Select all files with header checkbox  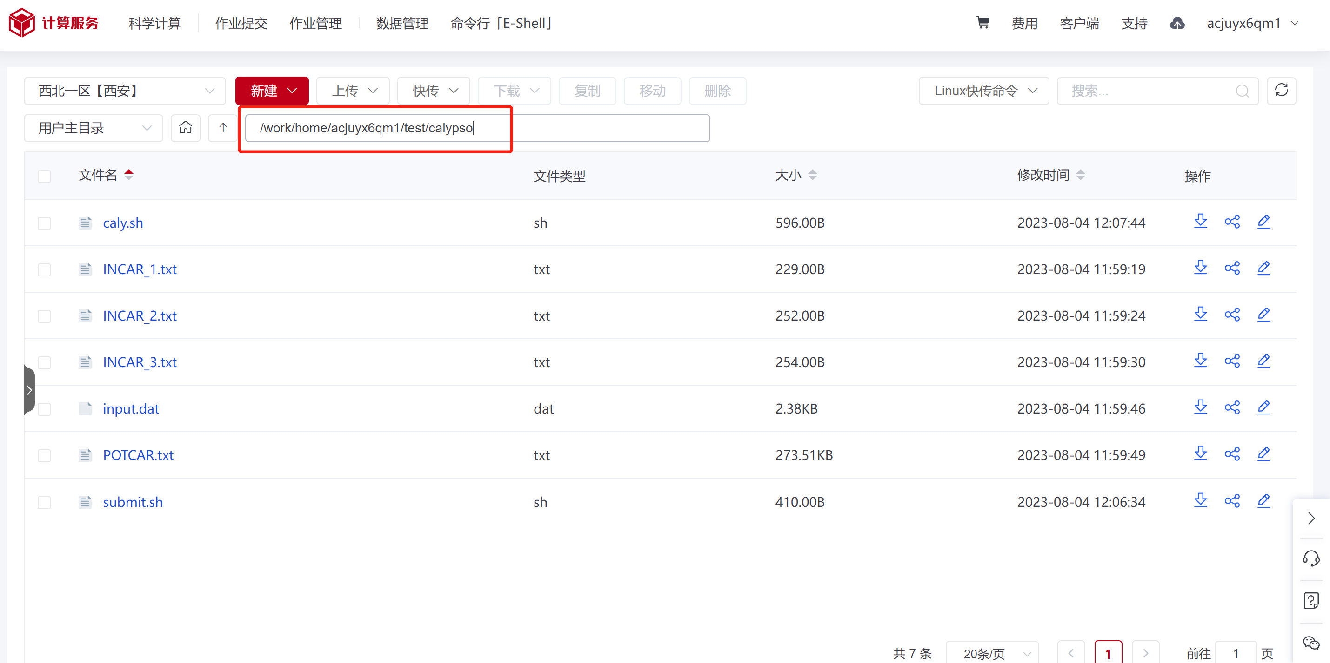pyautogui.click(x=44, y=176)
